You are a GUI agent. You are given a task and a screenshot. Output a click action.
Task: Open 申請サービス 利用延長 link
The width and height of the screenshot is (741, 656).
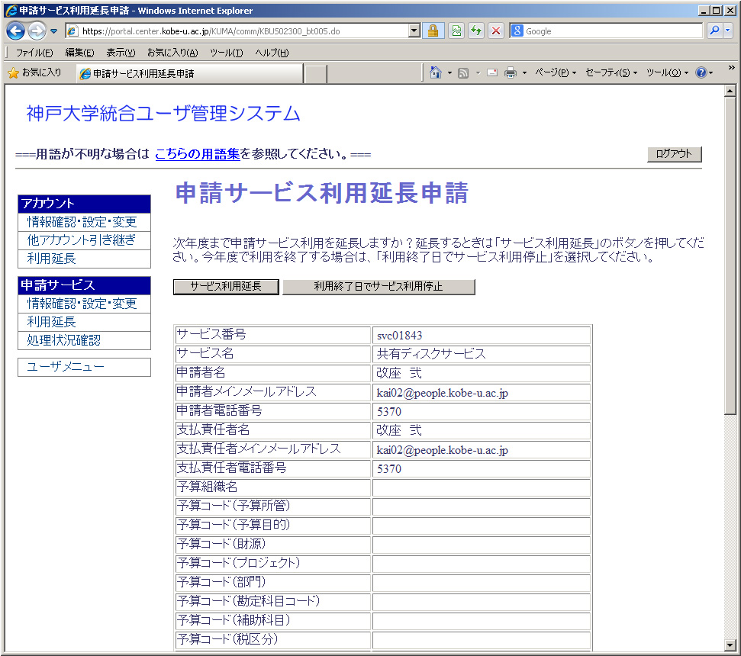pos(51,322)
